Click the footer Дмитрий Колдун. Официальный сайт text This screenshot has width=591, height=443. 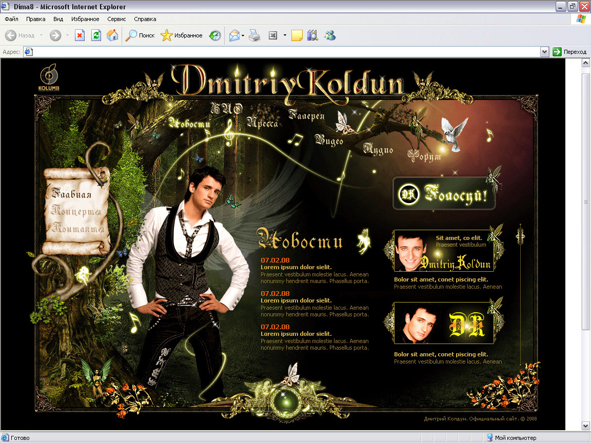(480, 418)
